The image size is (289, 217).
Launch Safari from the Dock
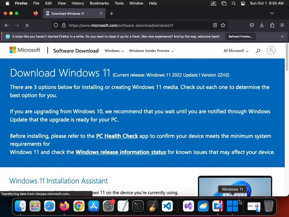(50, 206)
